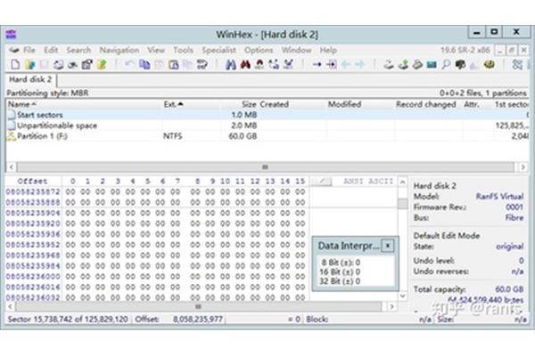Click the blue binoculars Find Text icon
The height and width of the screenshot is (356, 535).
click(x=231, y=64)
